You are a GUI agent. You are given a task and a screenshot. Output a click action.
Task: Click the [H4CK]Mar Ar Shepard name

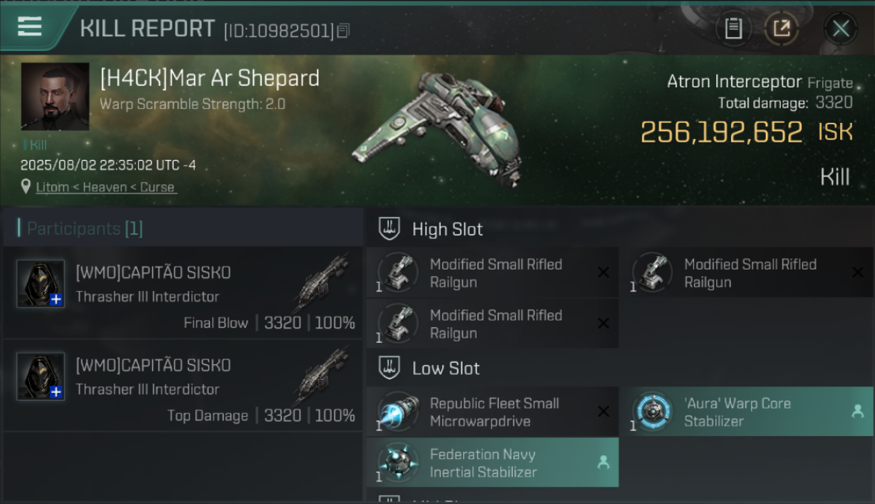(209, 78)
